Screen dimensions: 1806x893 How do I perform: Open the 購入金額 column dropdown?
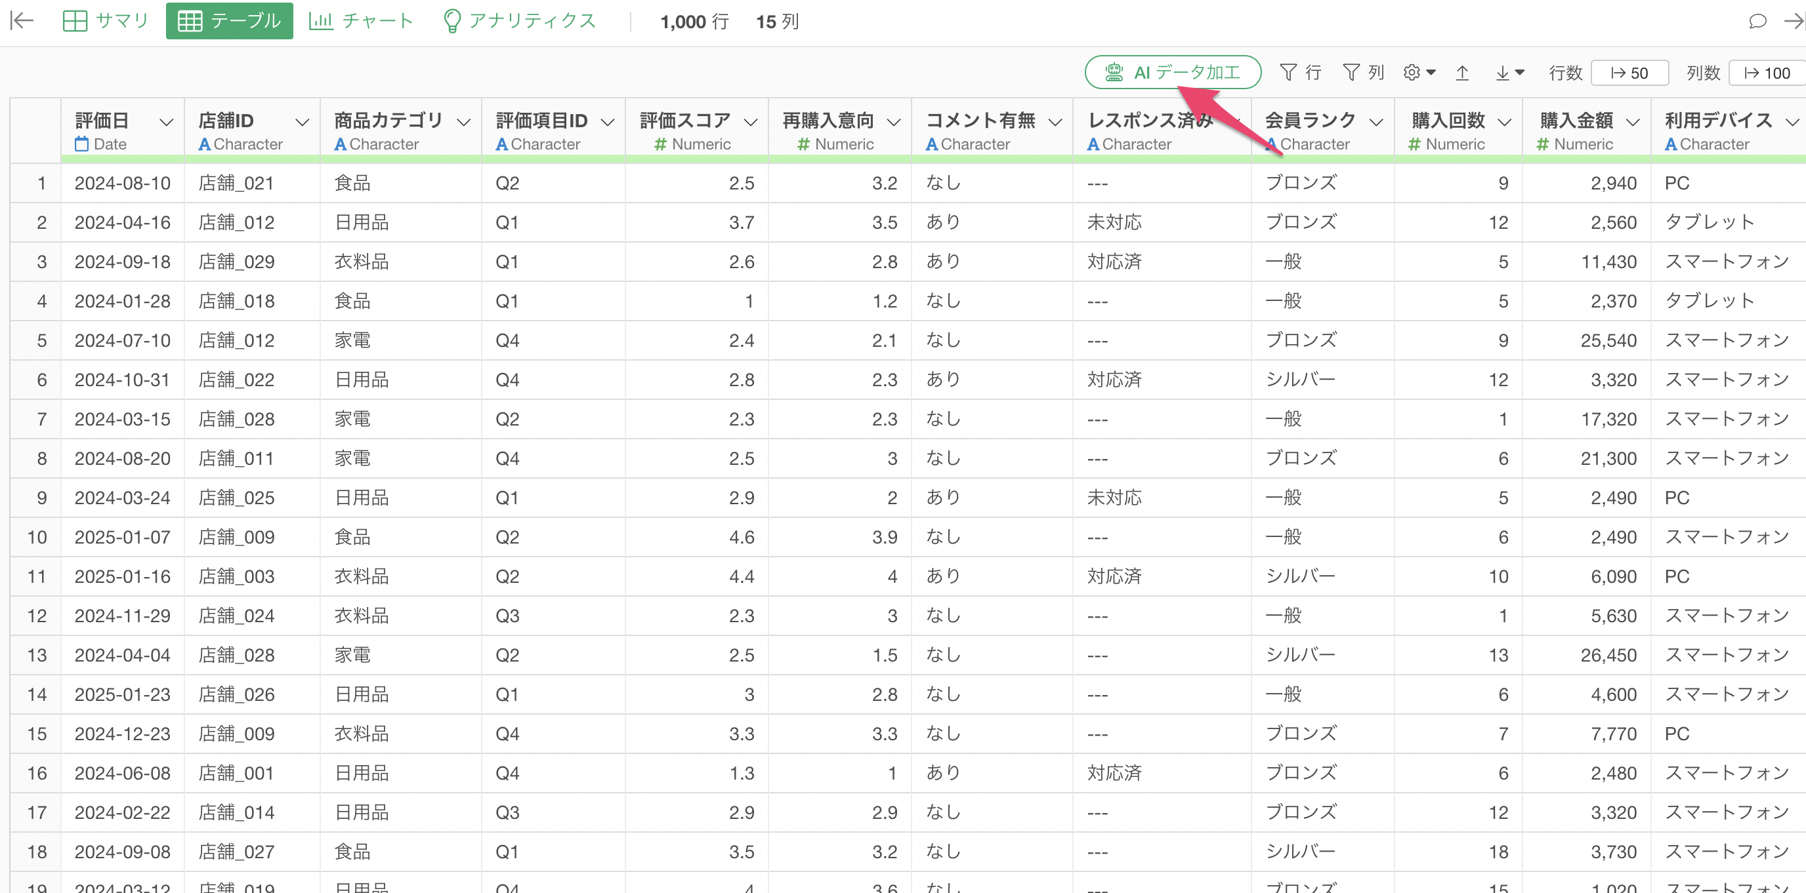click(1633, 123)
